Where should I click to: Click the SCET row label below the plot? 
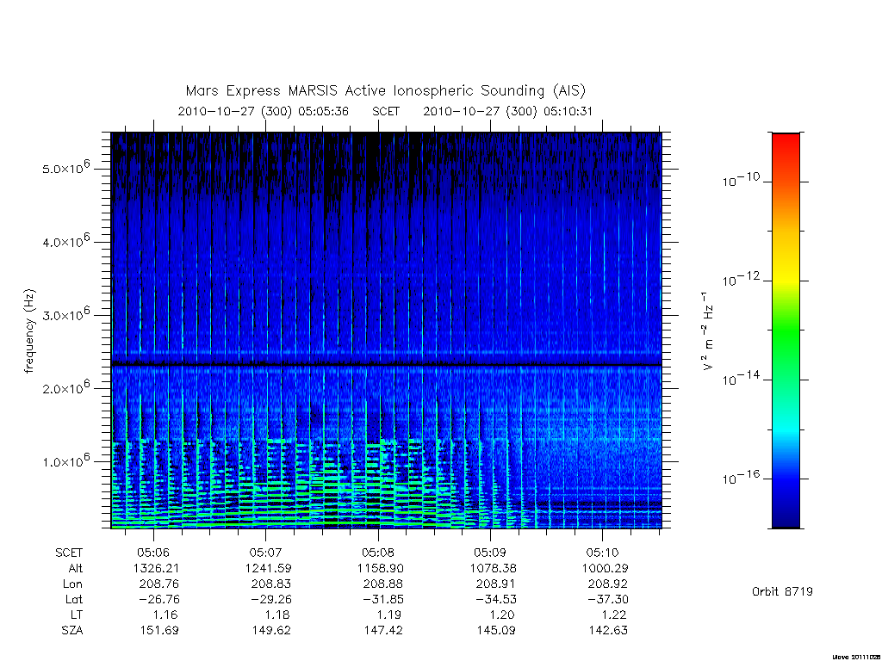coord(69,553)
